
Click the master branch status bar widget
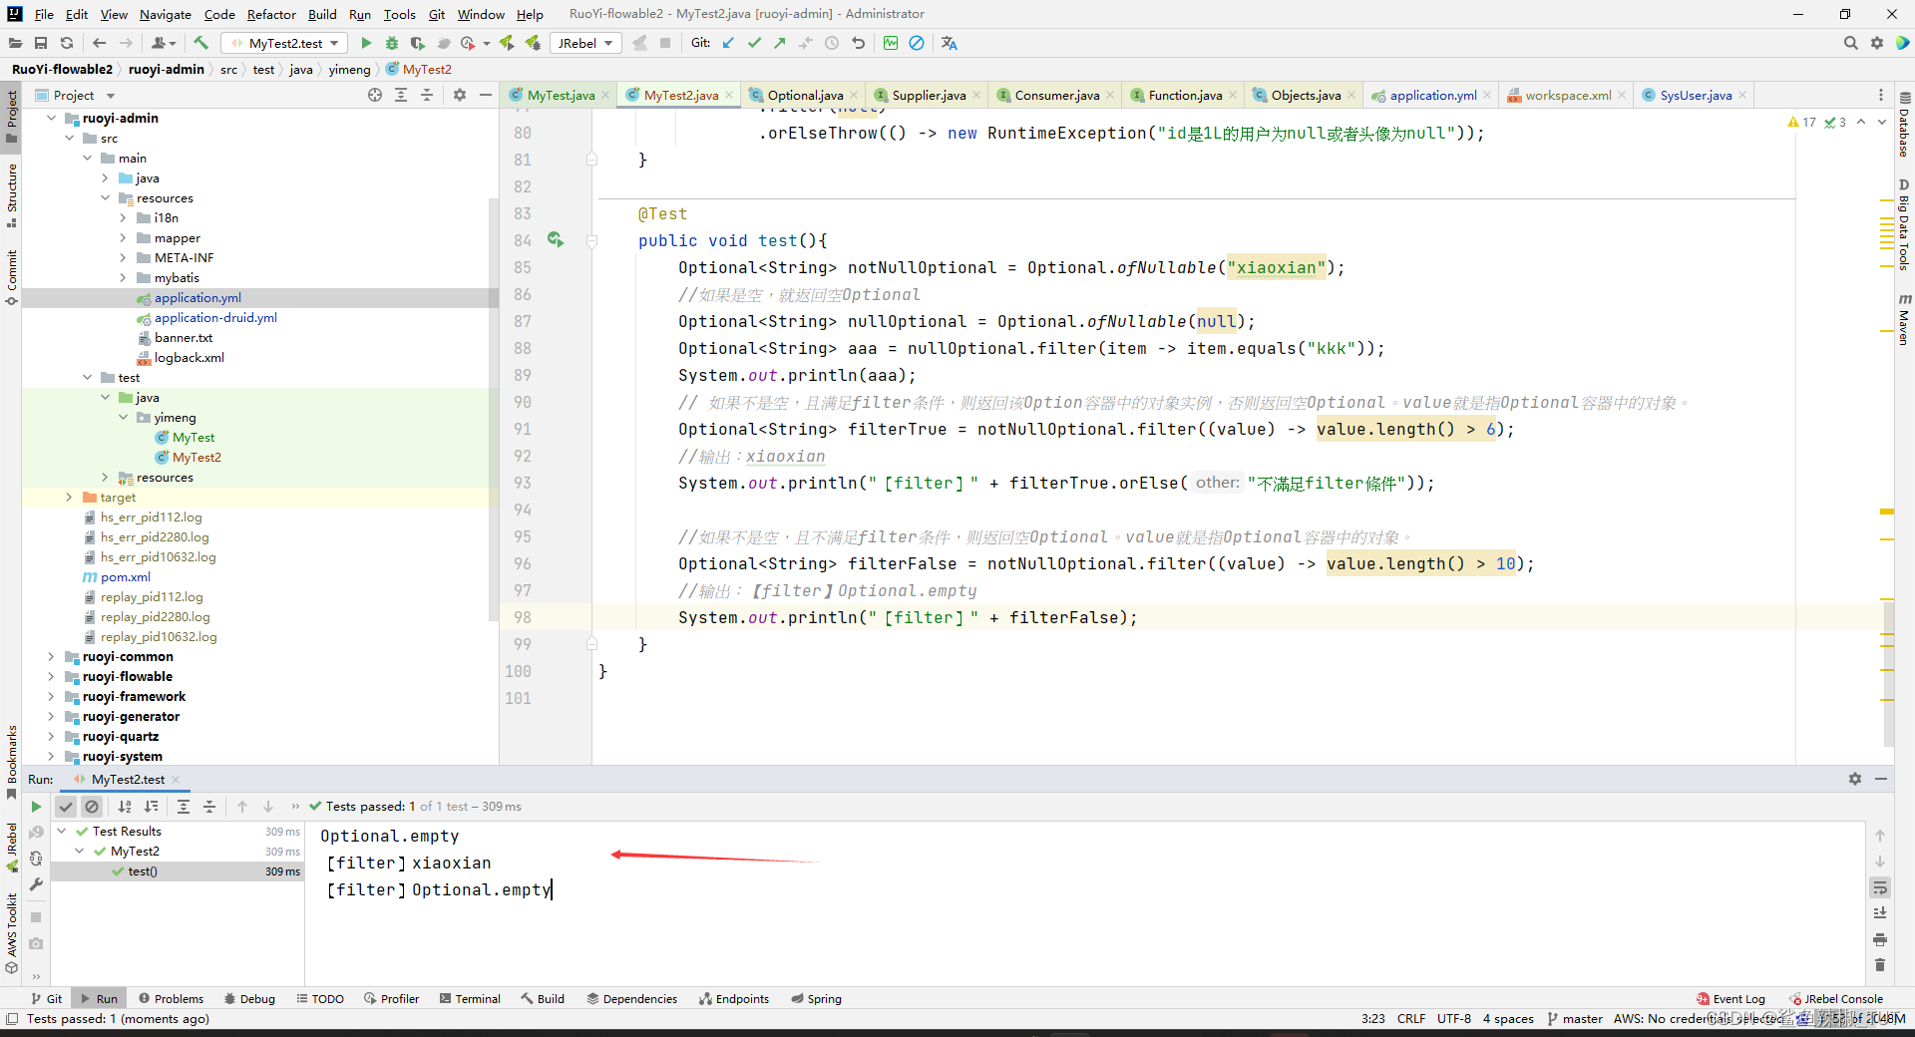click(x=1575, y=1018)
